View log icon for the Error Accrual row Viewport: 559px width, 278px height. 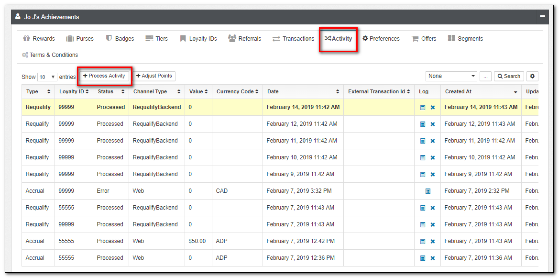coord(428,191)
